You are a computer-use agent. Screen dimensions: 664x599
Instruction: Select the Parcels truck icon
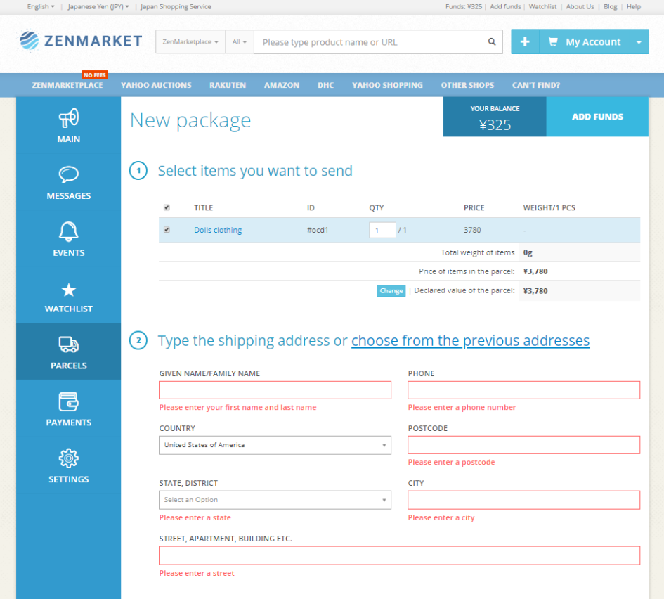coord(68,344)
